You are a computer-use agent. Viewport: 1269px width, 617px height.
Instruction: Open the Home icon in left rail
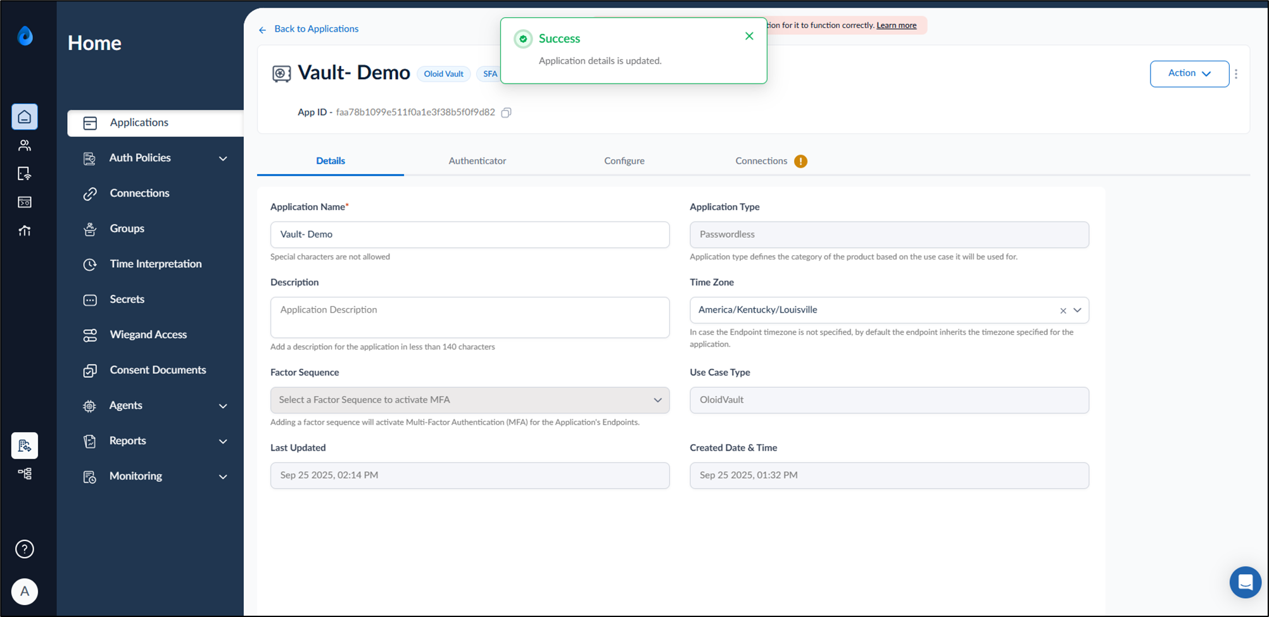click(x=25, y=117)
